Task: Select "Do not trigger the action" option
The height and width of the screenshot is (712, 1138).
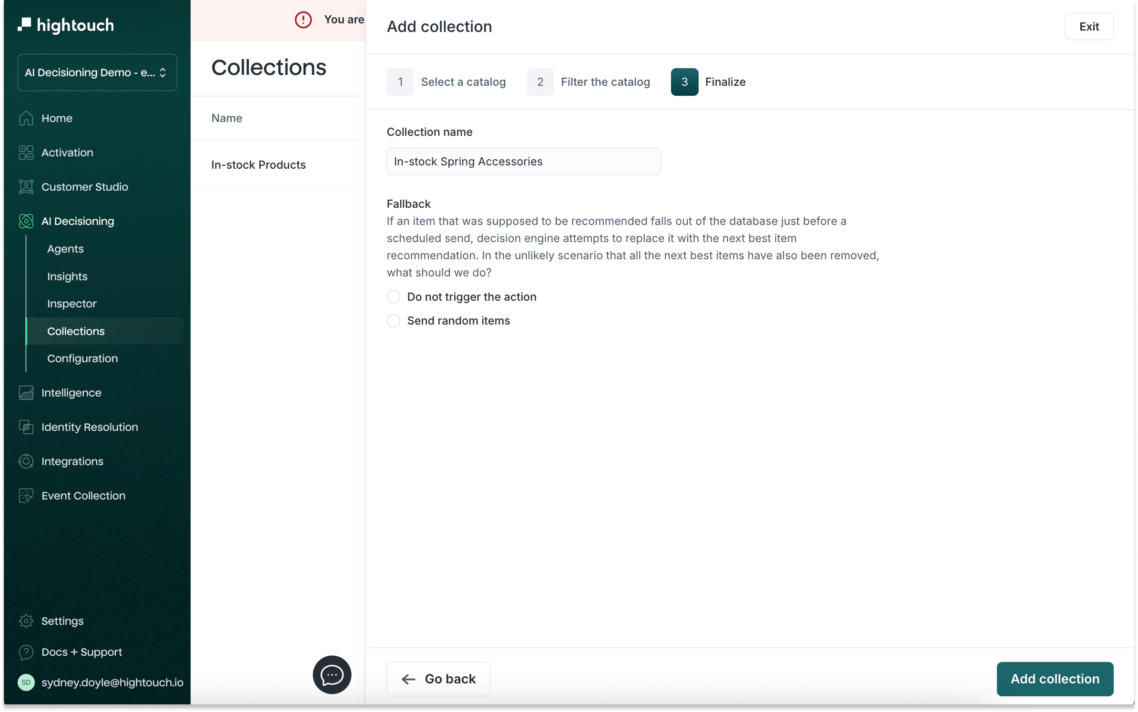Action: coord(393,297)
